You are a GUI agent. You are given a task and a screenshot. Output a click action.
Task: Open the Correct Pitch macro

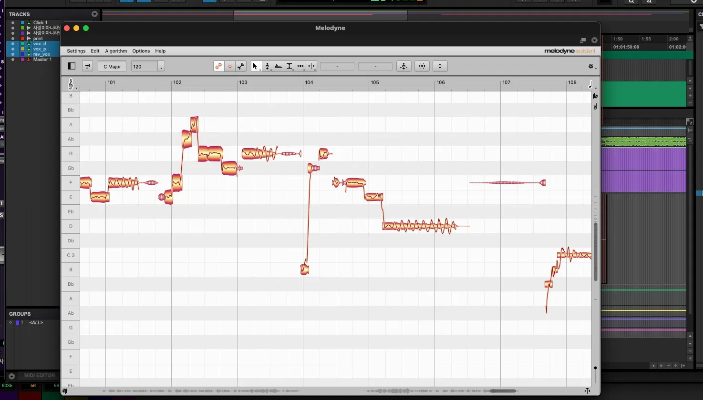click(404, 66)
